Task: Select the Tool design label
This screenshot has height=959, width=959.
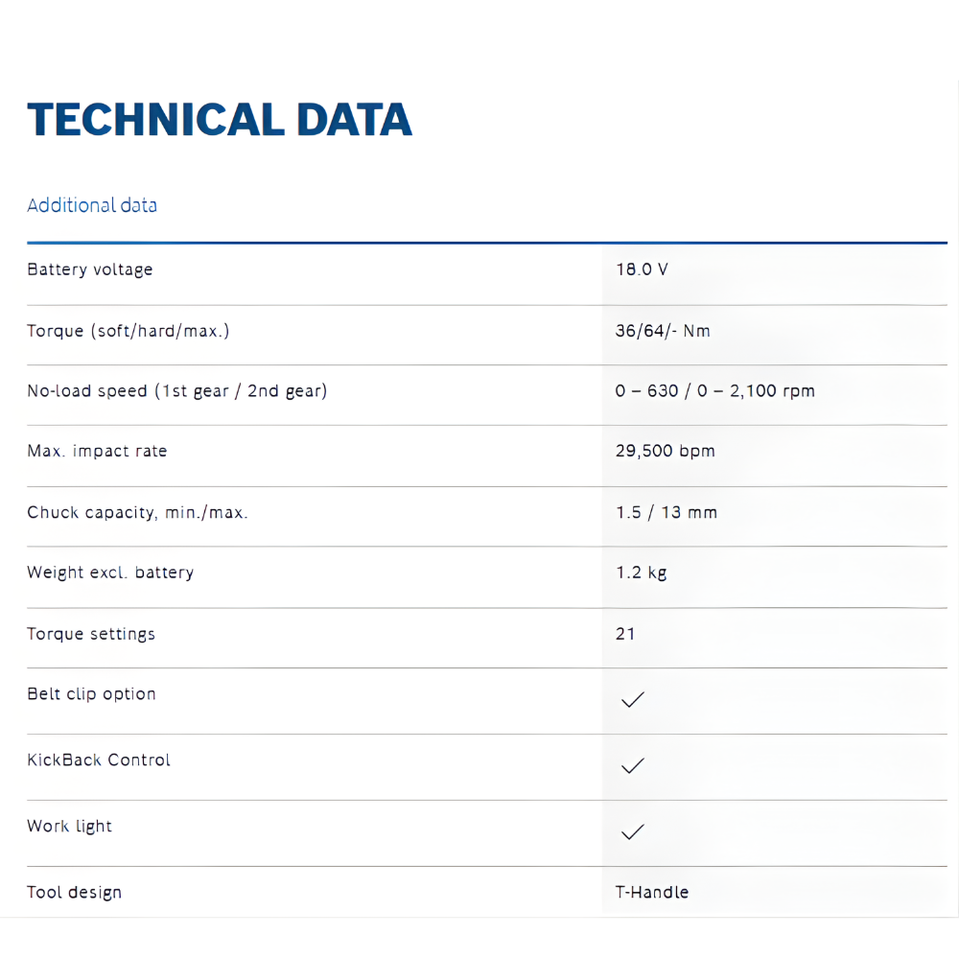Action: tap(75, 892)
